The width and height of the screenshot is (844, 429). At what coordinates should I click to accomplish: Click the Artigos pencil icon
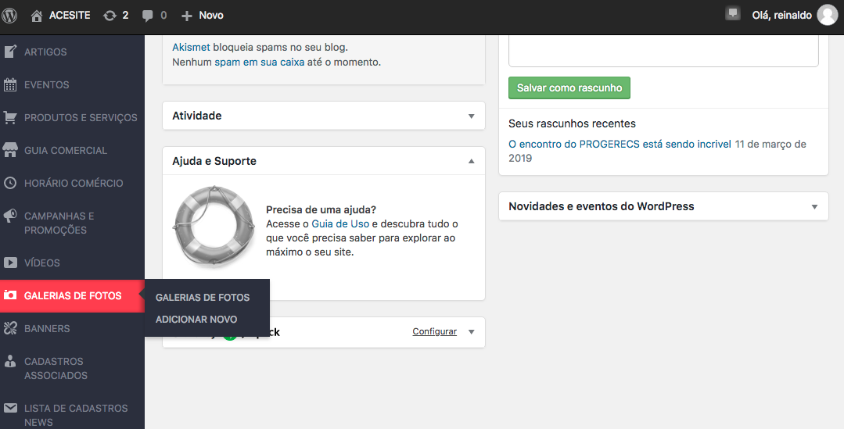[x=9, y=52]
